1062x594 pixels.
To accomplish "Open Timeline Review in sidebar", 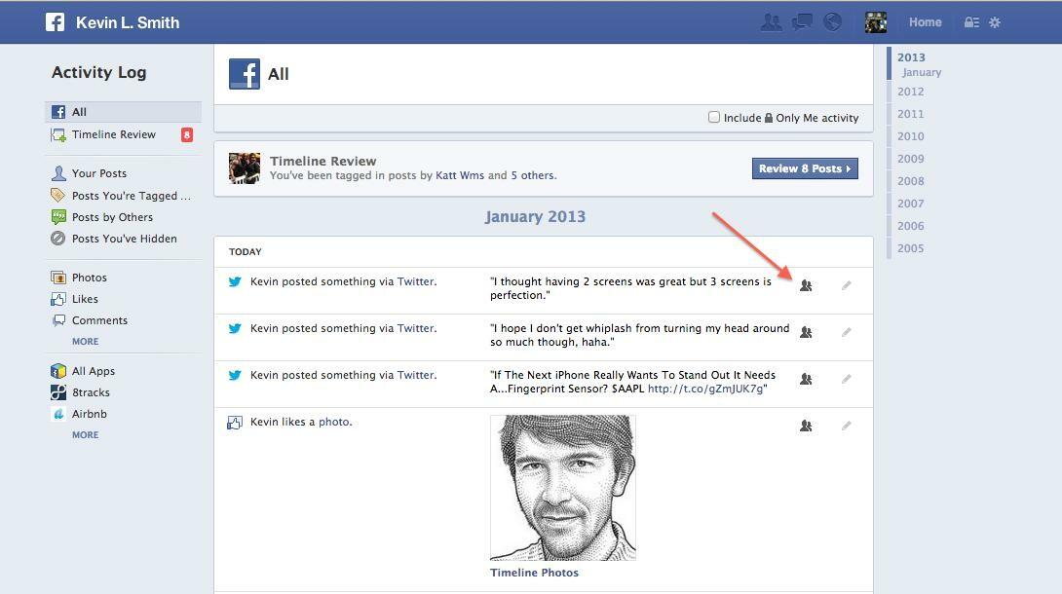I will (x=114, y=134).
